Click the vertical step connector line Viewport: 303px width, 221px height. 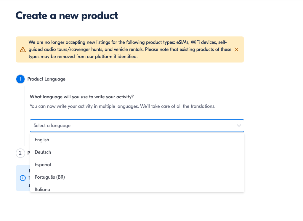(25, 116)
